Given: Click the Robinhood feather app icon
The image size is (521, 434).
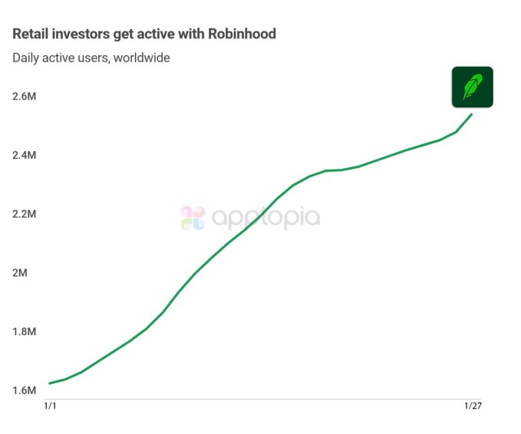Looking at the screenshot, I should [472, 87].
